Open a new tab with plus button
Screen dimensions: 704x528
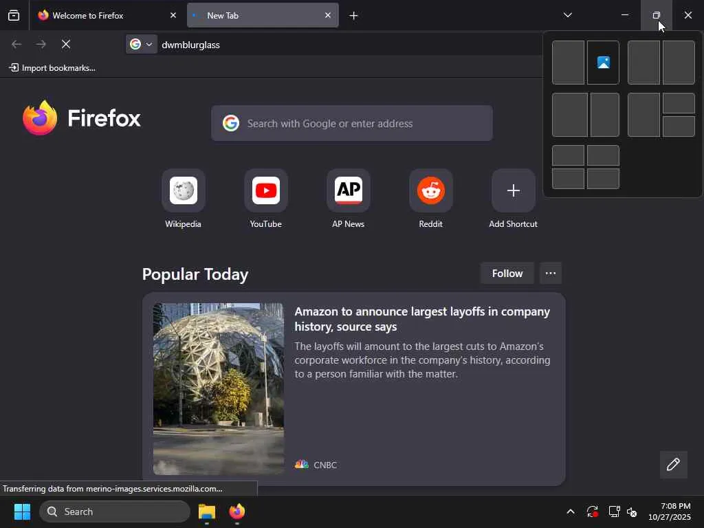click(353, 16)
